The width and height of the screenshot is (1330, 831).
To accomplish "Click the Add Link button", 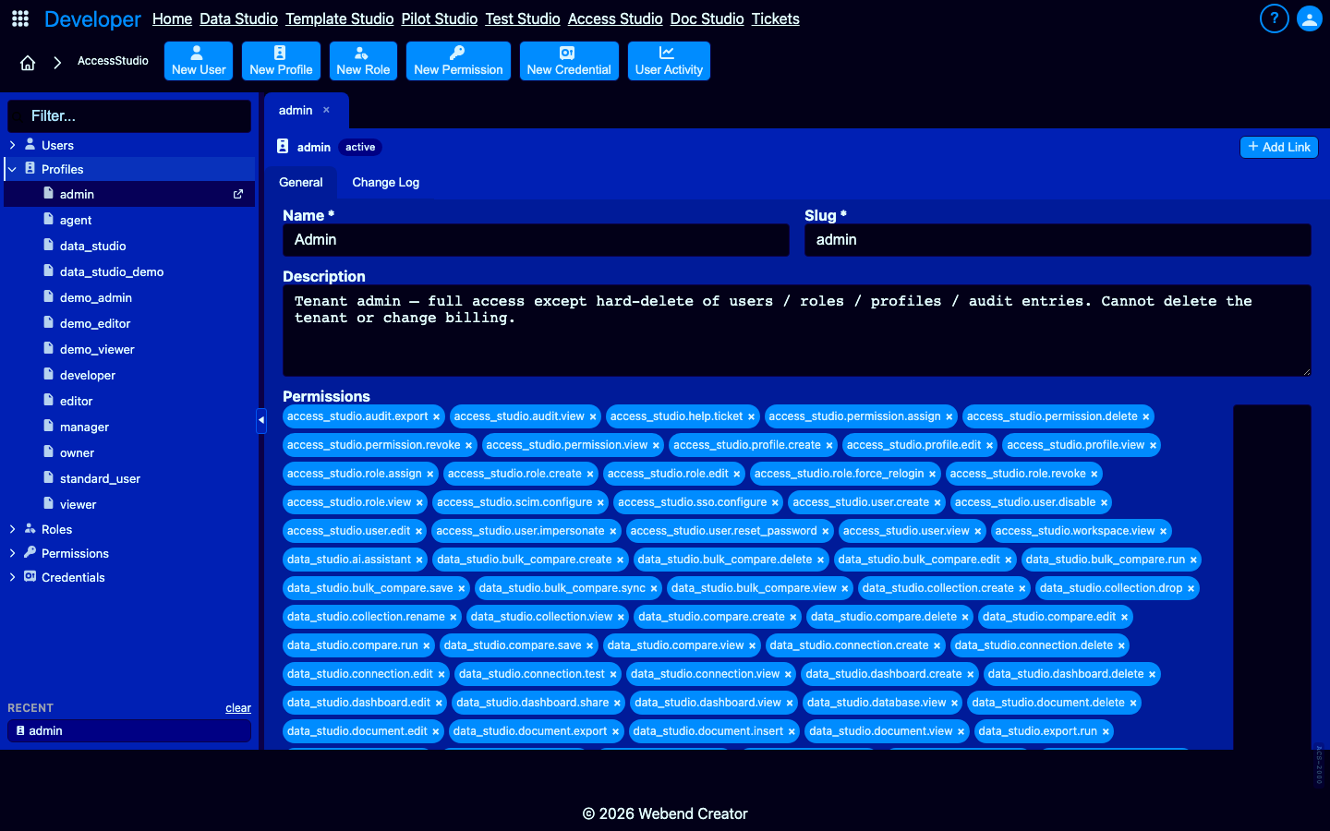I will (1279, 147).
